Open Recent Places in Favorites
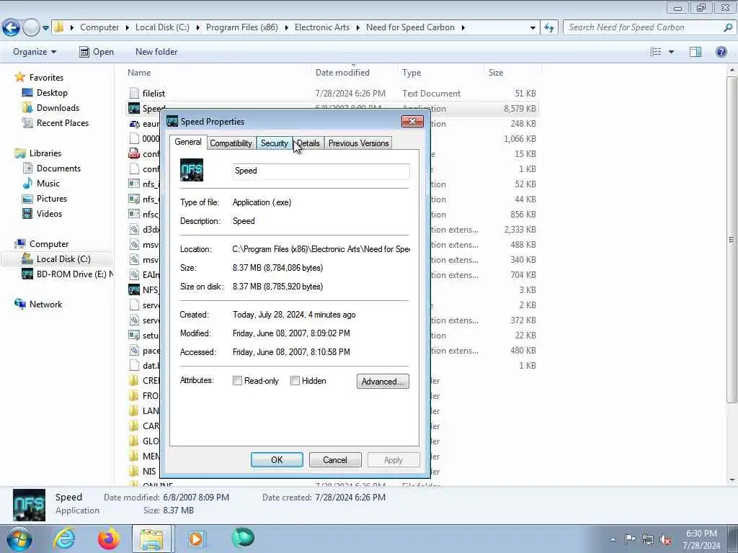This screenshot has height=553, width=738. [63, 122]
